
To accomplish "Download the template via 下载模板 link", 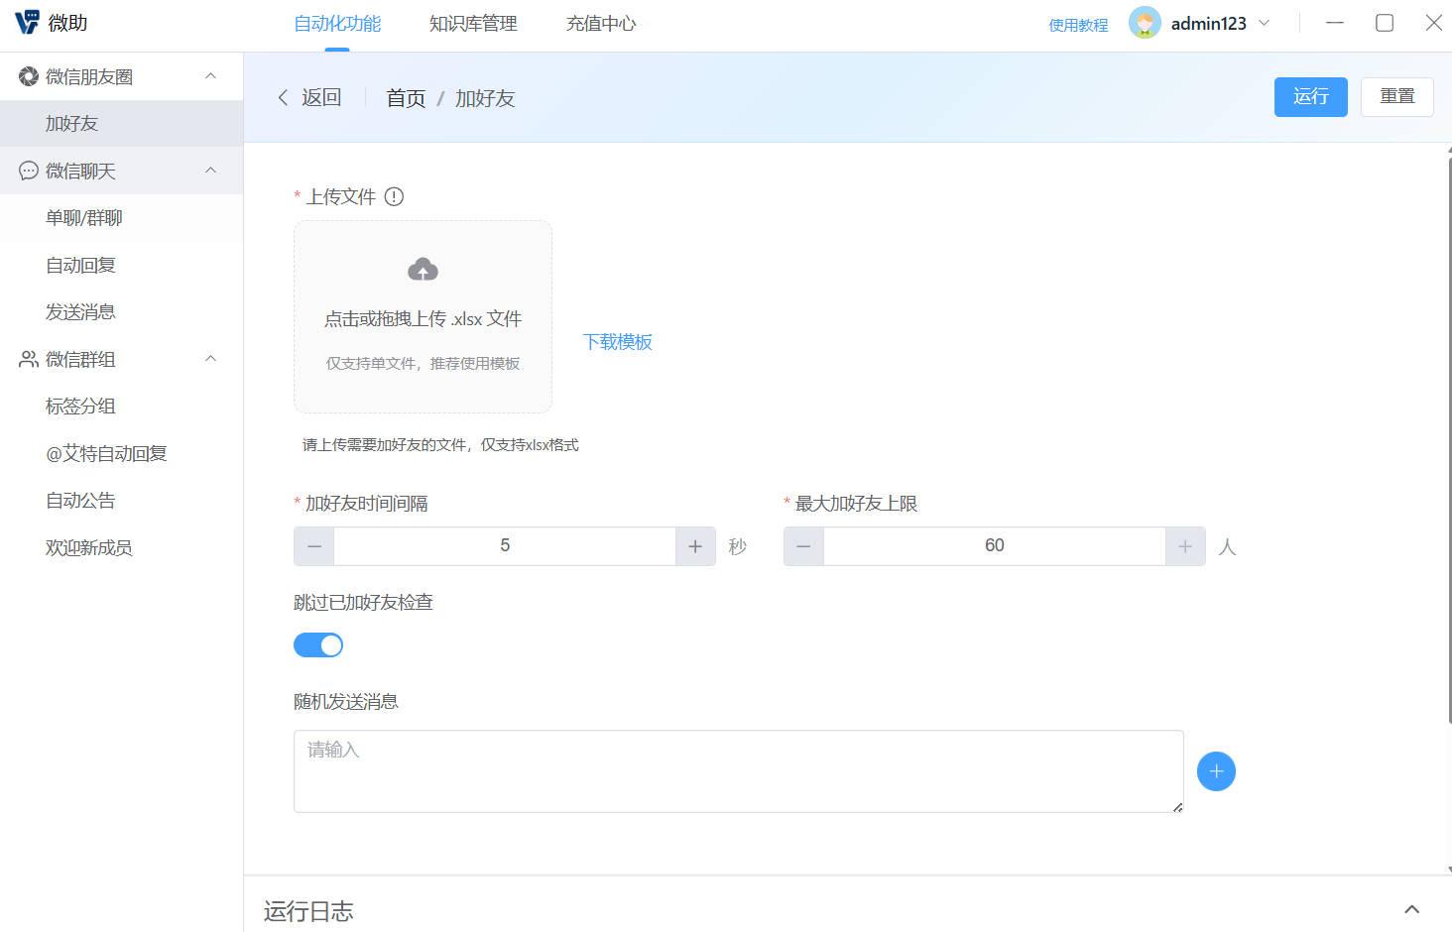I will [617, 341].
